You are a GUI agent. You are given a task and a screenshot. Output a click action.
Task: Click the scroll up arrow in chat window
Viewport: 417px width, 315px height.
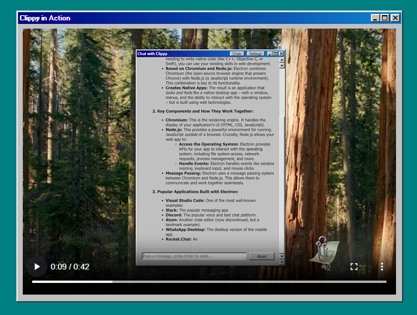(282, 60)
